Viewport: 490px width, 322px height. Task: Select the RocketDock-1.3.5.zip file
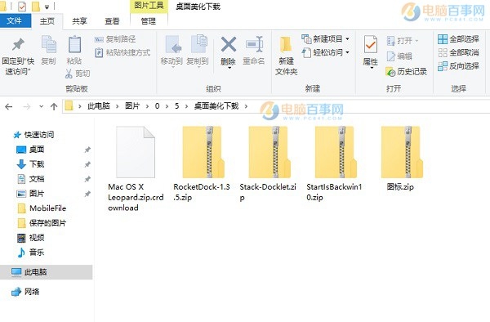[x=202, y=163]
